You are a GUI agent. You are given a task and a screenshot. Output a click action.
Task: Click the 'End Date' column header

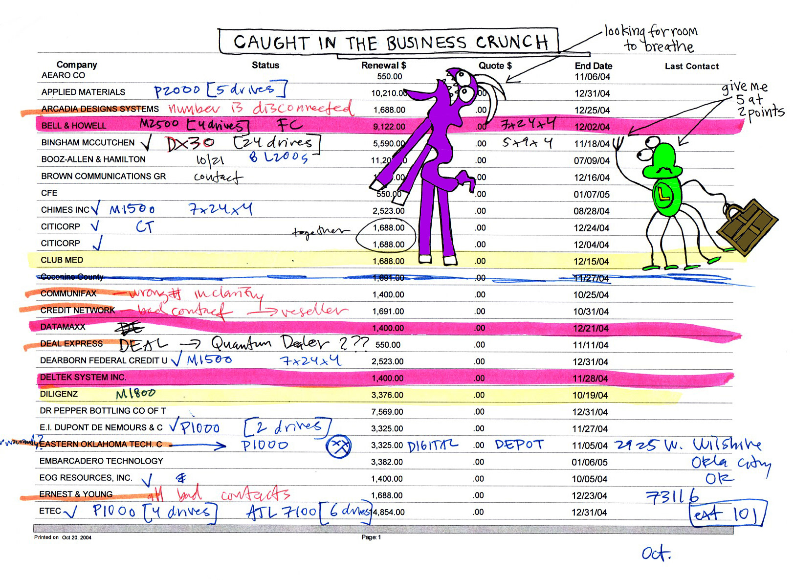click(x=593, y=66)
